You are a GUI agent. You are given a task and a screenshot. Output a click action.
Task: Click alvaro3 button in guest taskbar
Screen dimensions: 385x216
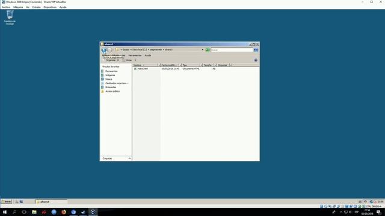[52, 202]
